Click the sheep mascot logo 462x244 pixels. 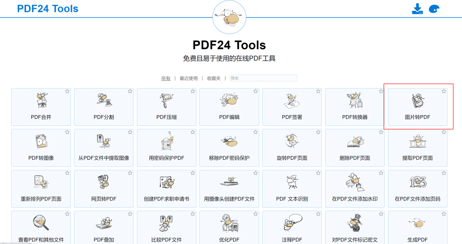click(229, 17)
